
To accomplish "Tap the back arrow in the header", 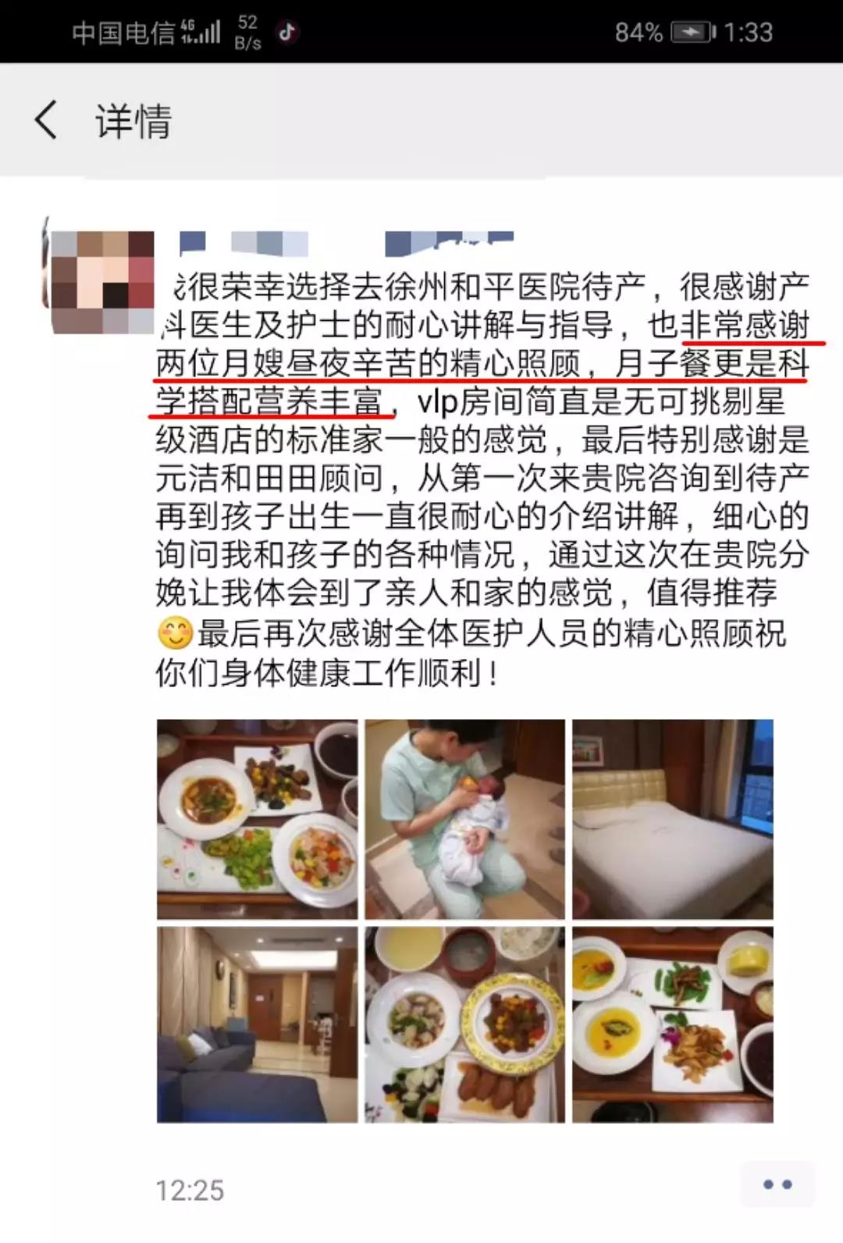I will [46, 120].
